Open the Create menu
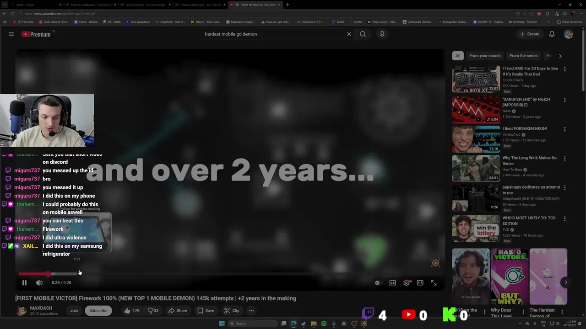 coord(529,34)
